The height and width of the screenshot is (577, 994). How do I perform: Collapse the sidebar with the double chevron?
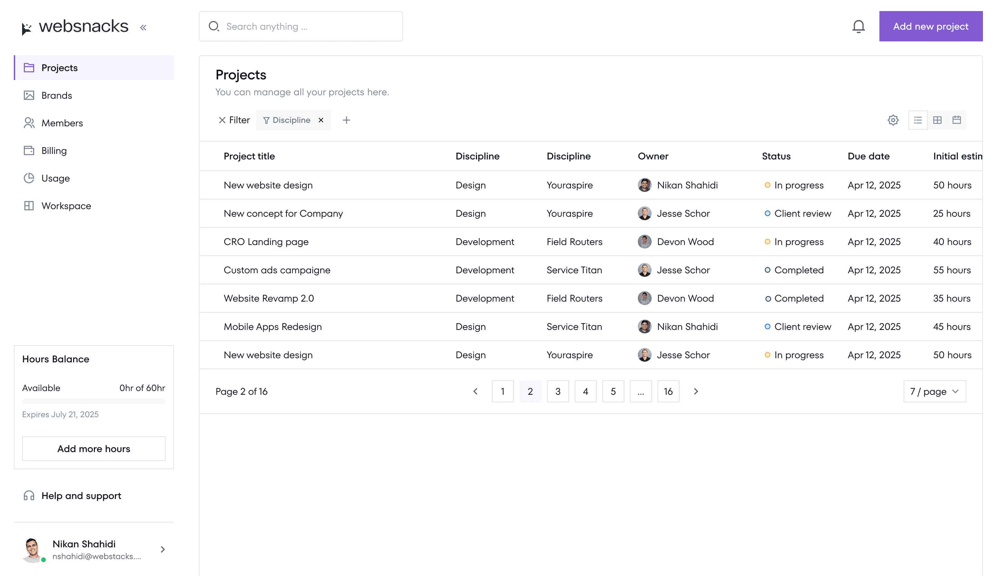pos(143,27)
